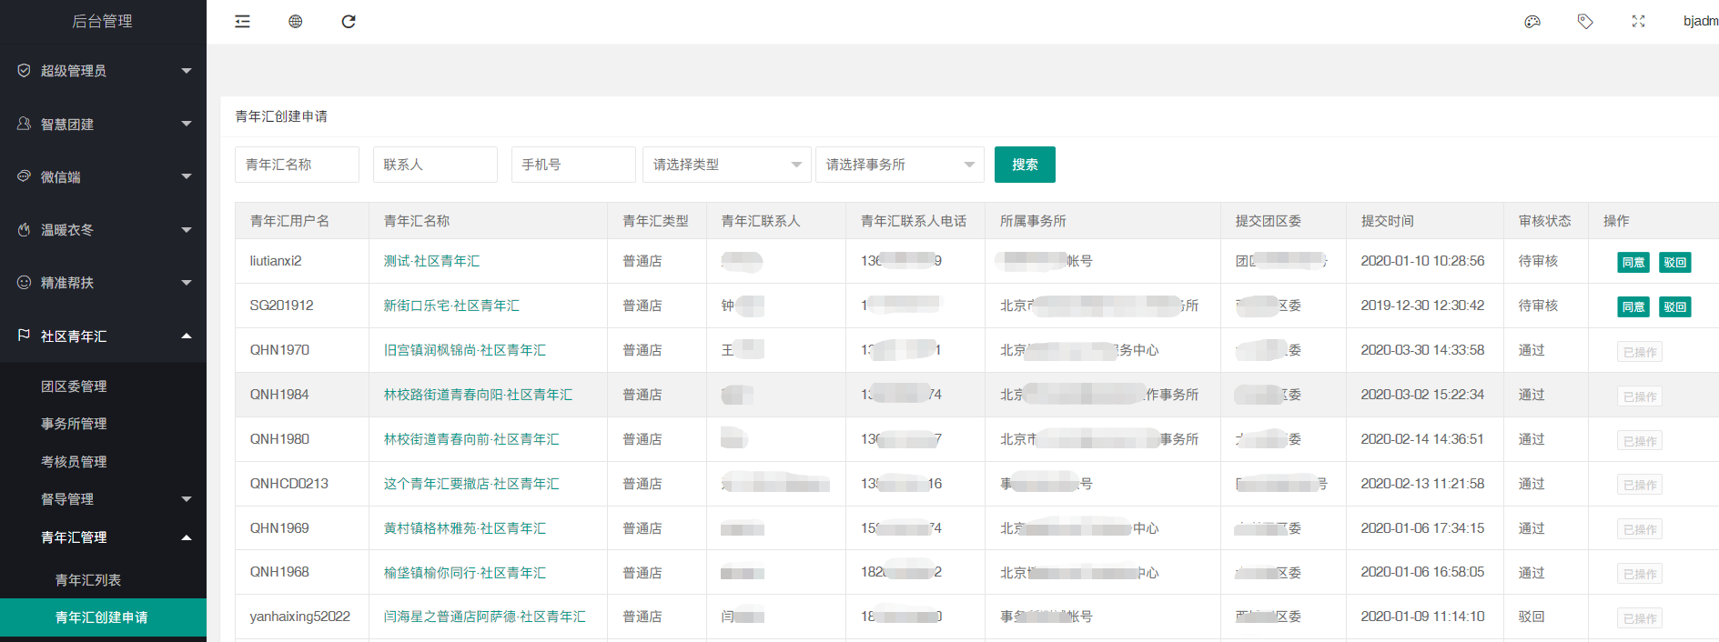The width and height of the screenshot is (1719, 642).
Task: Click 已操作 button in QNH1984 row
Action: click(x=1640, y=396)
